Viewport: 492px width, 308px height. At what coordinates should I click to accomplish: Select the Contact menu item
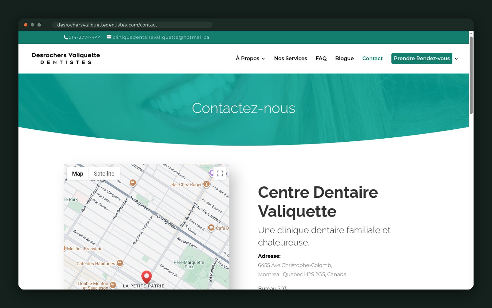coord(372,59)
